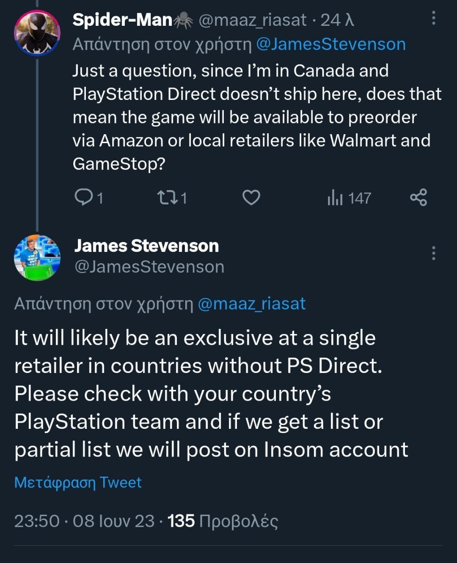The width and height of the screenshot is (457, 563).
Task: Open James Stevenson's profile picture
Action: point(37,258)
